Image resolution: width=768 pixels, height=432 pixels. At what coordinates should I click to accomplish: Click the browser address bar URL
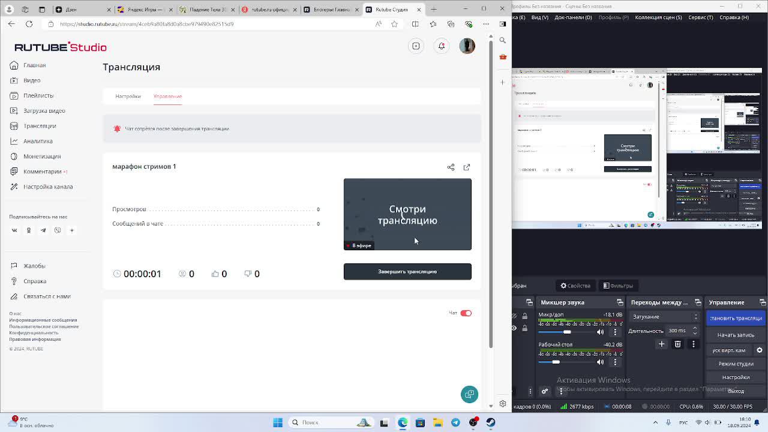pyautogui.click(x=146, y=24)
